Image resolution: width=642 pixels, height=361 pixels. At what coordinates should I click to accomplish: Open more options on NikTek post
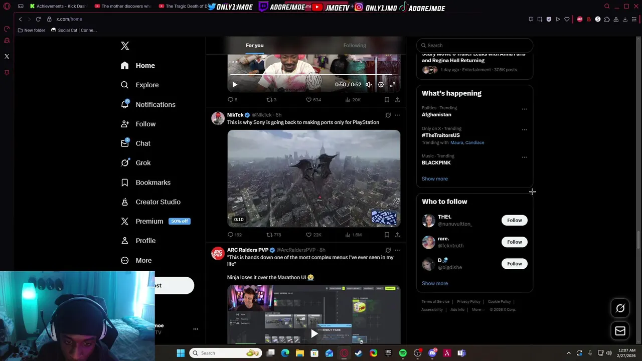point(397,115)
